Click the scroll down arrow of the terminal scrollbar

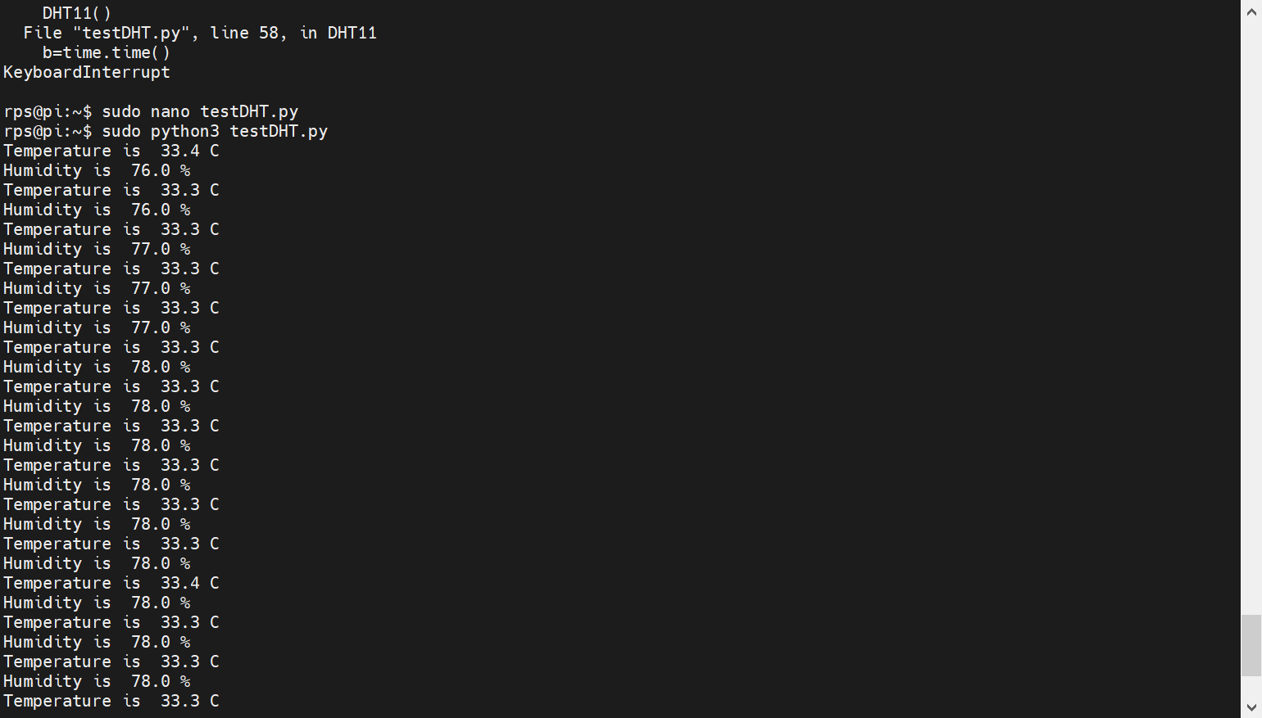click(x=1251, y=707)
